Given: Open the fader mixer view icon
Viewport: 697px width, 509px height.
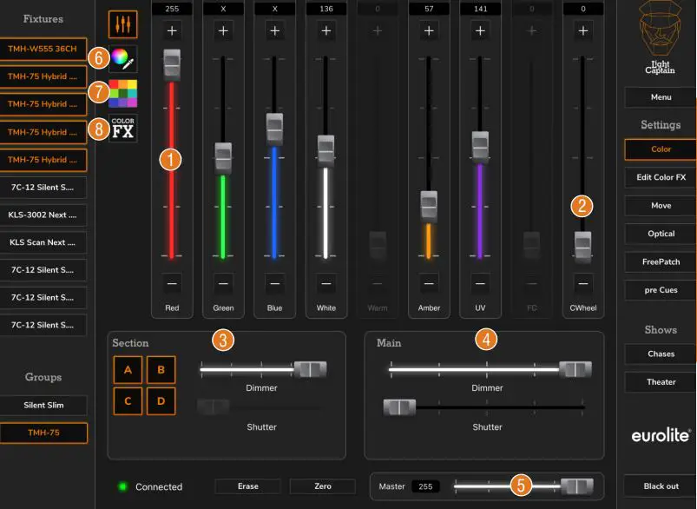Looking at the screenshot, I should pos(122,24).
